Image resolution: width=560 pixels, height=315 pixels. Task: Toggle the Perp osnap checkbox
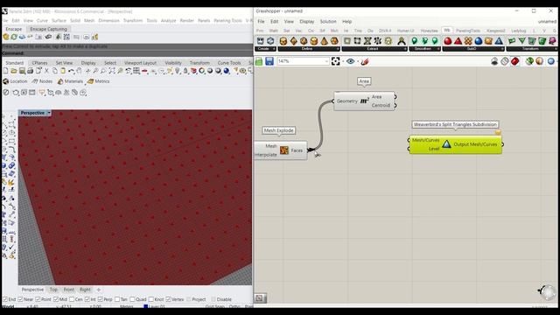point(101,299)
